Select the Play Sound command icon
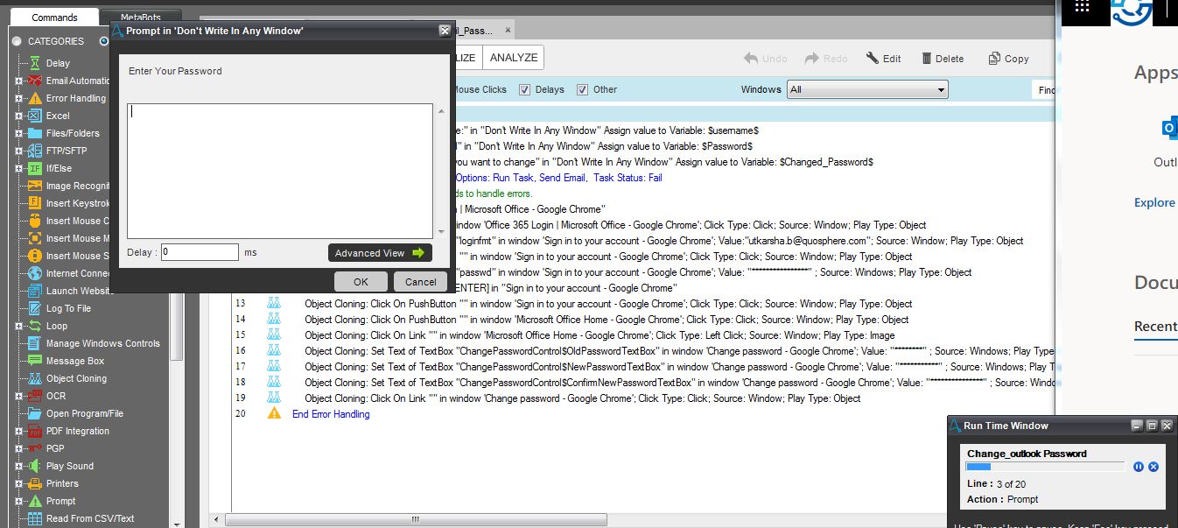Screen dimensions: 1178x528 [x=35, y=466]
